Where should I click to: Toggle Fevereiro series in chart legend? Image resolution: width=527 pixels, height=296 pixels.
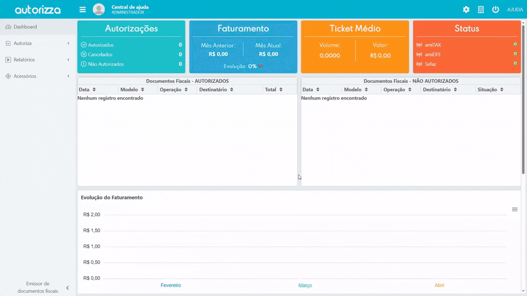171,285
